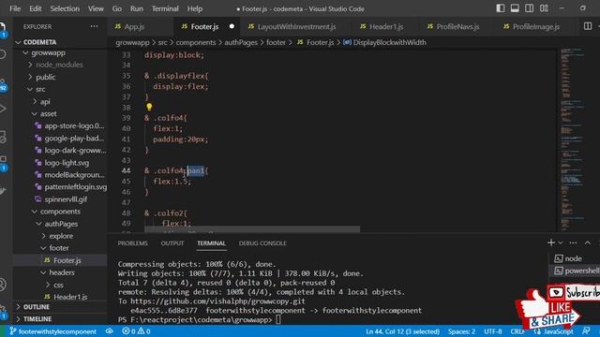Open the View menu

[96, 8]
